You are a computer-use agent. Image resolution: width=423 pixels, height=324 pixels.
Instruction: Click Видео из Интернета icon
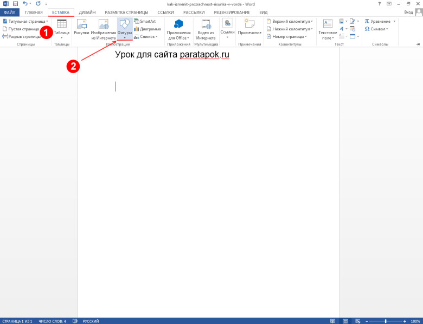tap(206, 29)
